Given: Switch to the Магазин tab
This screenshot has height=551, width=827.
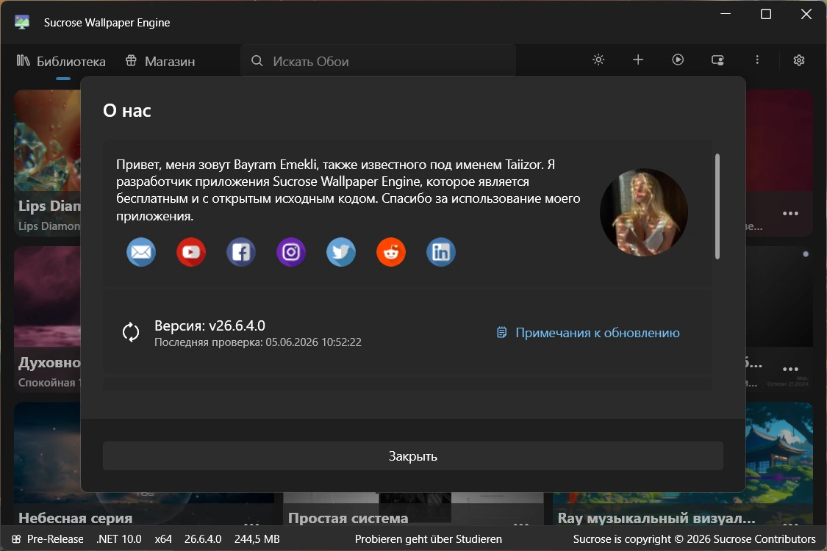Looking at the screenshot, I should point(160,62).
